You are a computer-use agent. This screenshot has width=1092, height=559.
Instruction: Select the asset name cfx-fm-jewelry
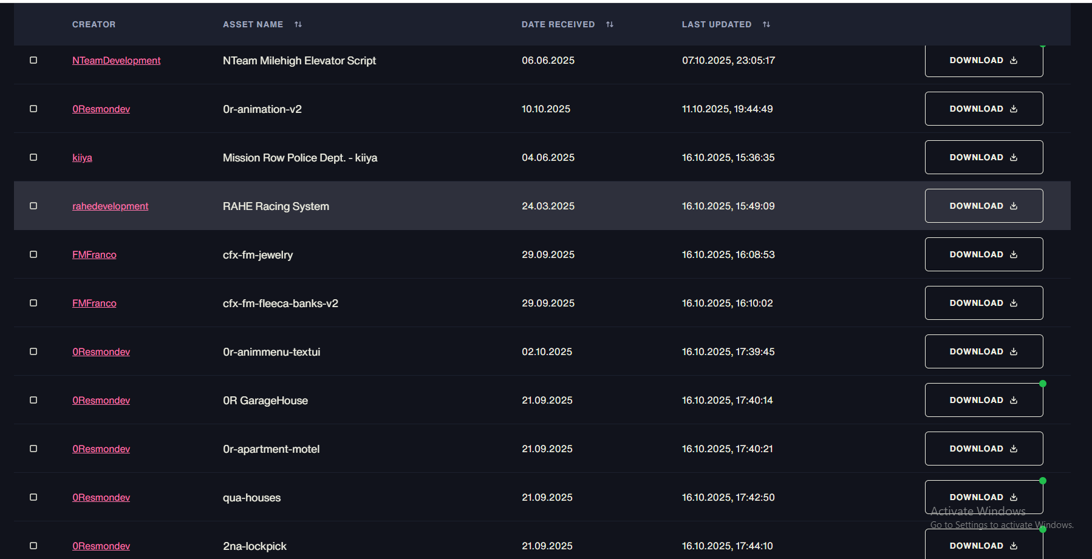(x=258, y=254)
